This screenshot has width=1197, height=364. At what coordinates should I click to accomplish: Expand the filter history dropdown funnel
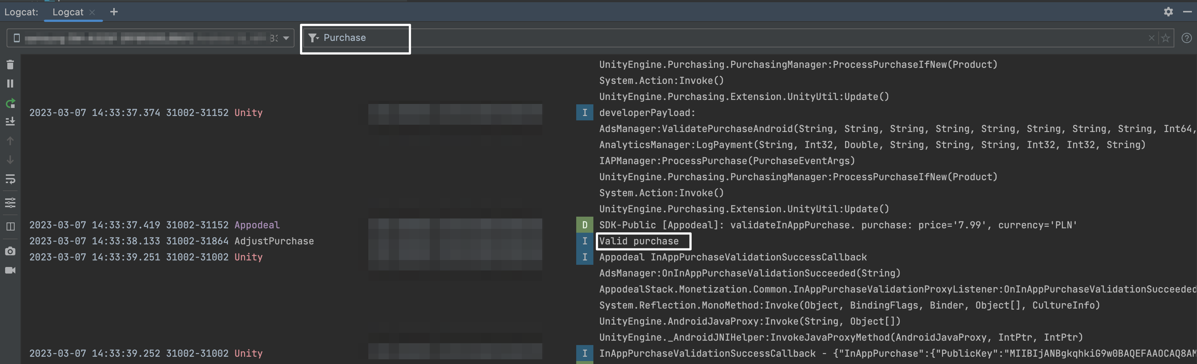coord(313,38)
